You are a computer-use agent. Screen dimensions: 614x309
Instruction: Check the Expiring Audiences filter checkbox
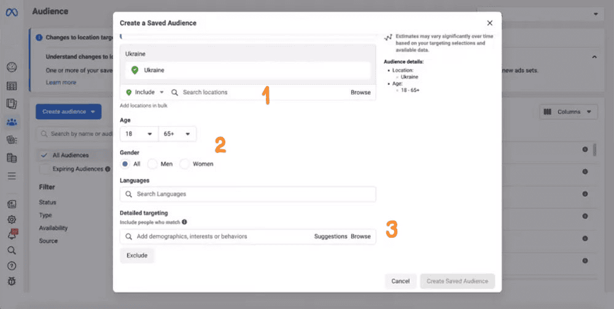[44, 169]
